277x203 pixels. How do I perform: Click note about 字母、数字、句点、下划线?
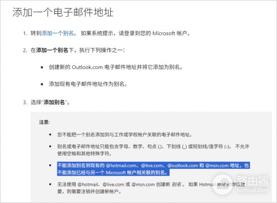[x=153, y=147]
